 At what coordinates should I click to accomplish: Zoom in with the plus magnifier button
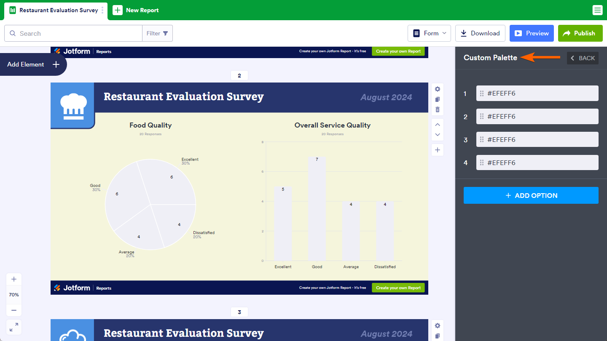tap(14, 279)
